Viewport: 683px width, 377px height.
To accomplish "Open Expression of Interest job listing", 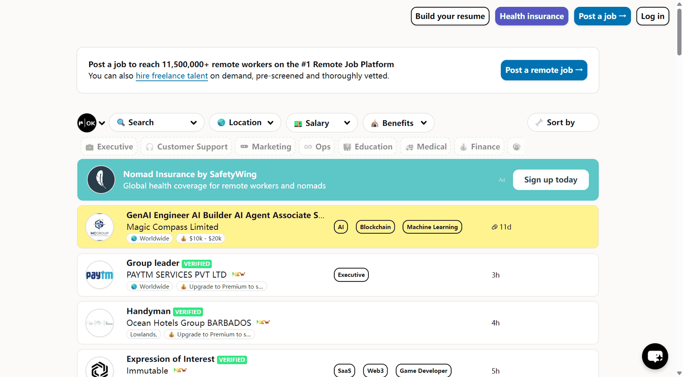I will point(170,359).
